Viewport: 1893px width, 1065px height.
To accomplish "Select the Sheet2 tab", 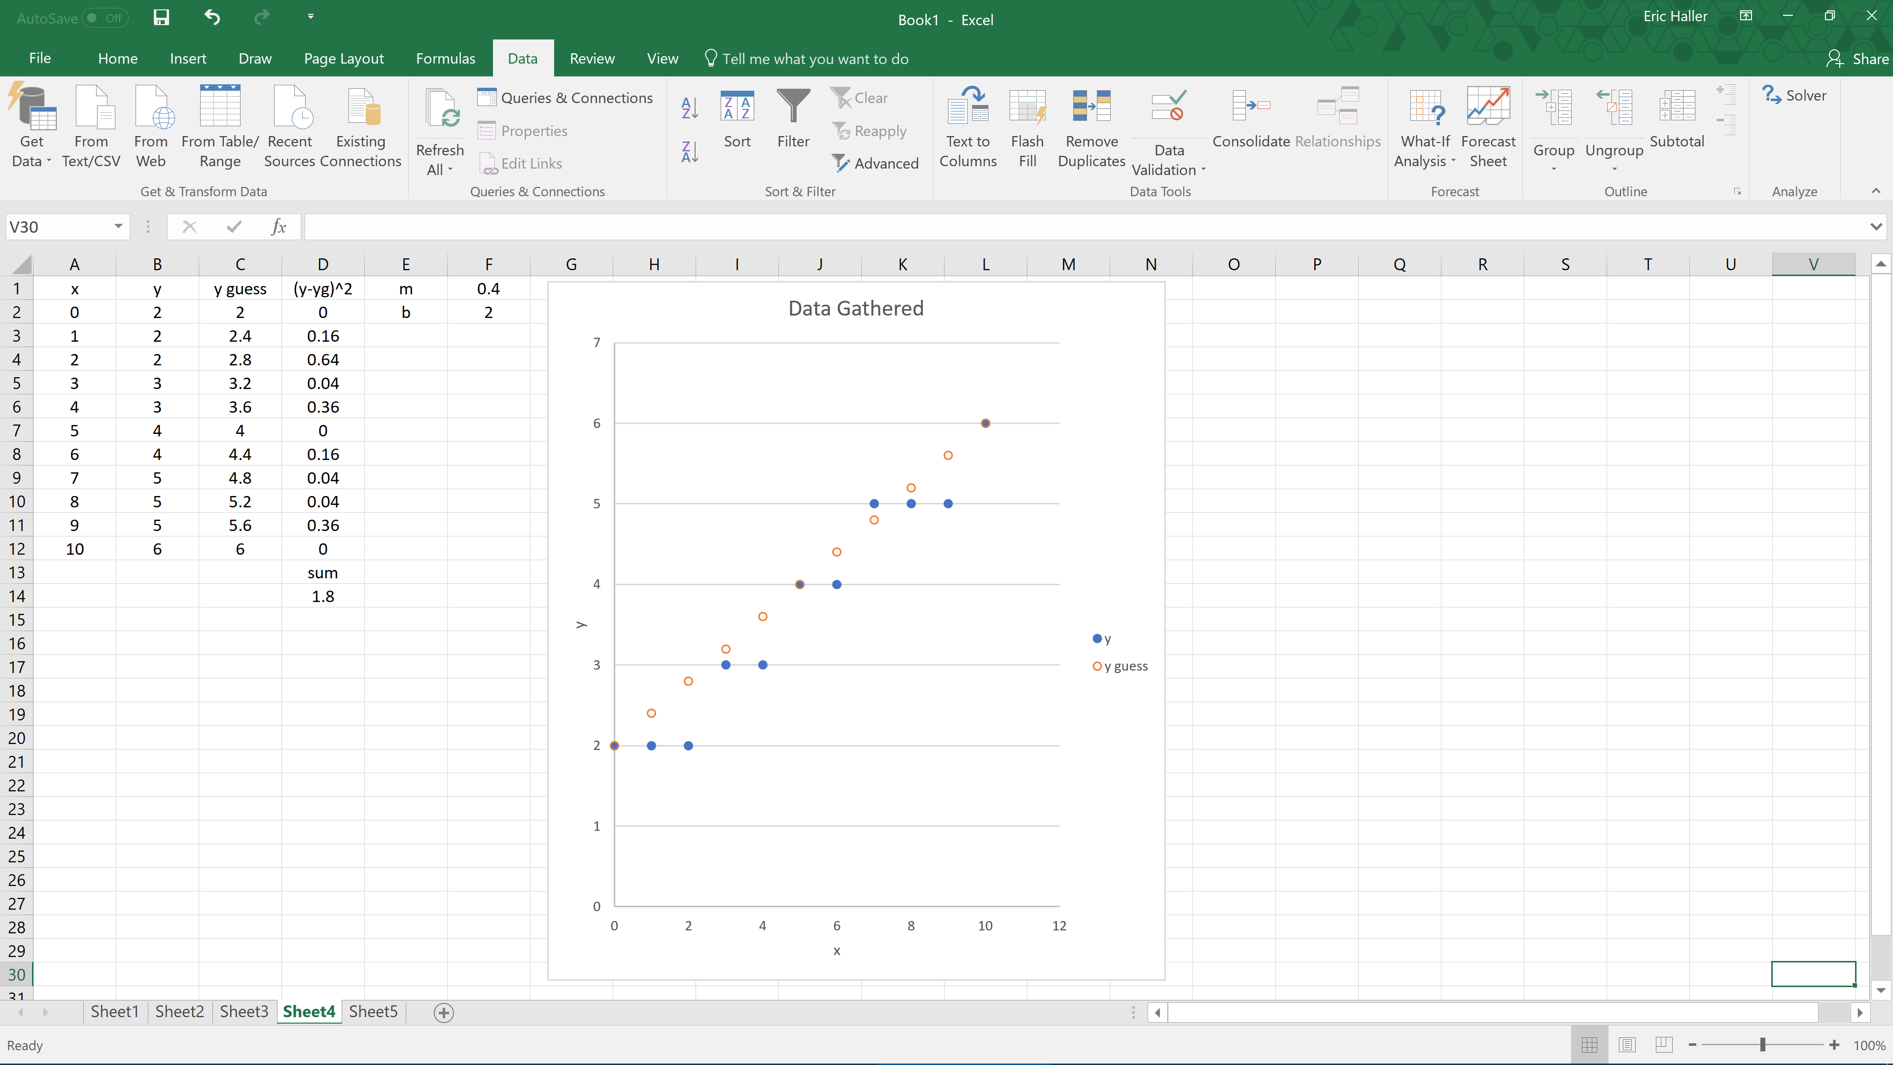I will [x=179, y=1011].
